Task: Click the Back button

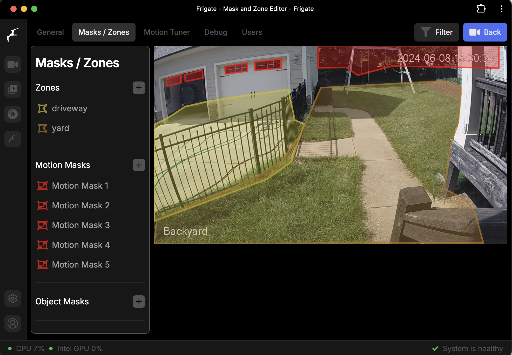Action: tap(485, 32)
